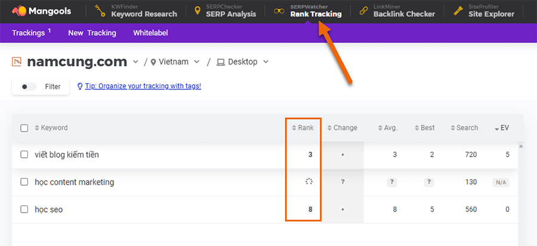Screen dimensions: 537x246
Task: Click best rank 5 for 'học seo'
Action: (432, 210)
